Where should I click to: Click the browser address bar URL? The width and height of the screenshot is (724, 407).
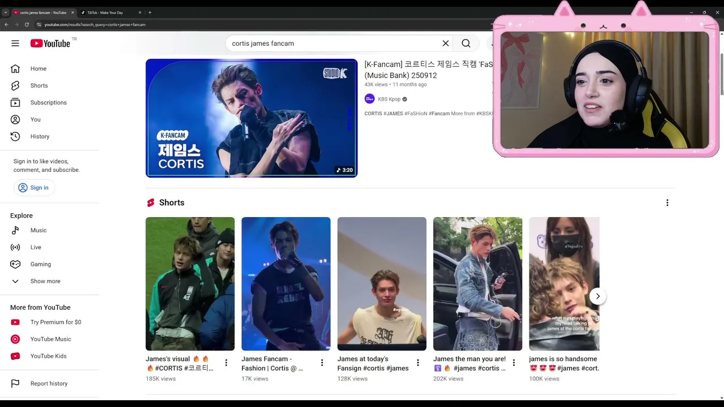tap(95, 25)
